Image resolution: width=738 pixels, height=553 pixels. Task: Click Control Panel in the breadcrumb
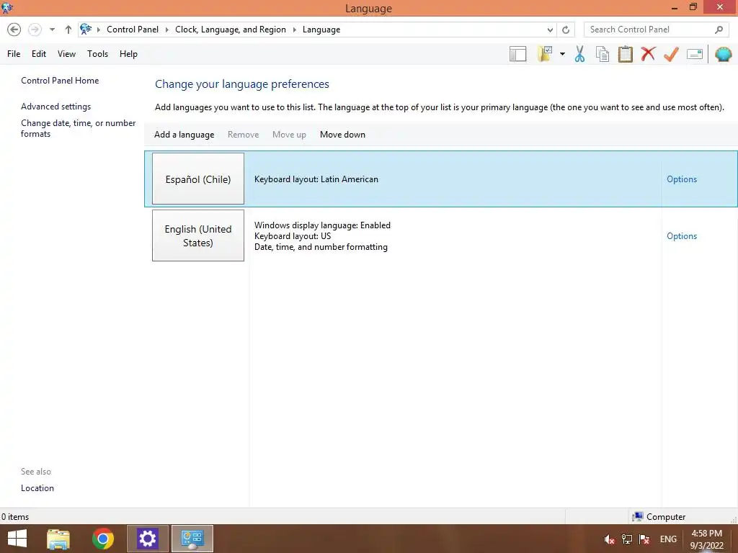pos(133,30)
